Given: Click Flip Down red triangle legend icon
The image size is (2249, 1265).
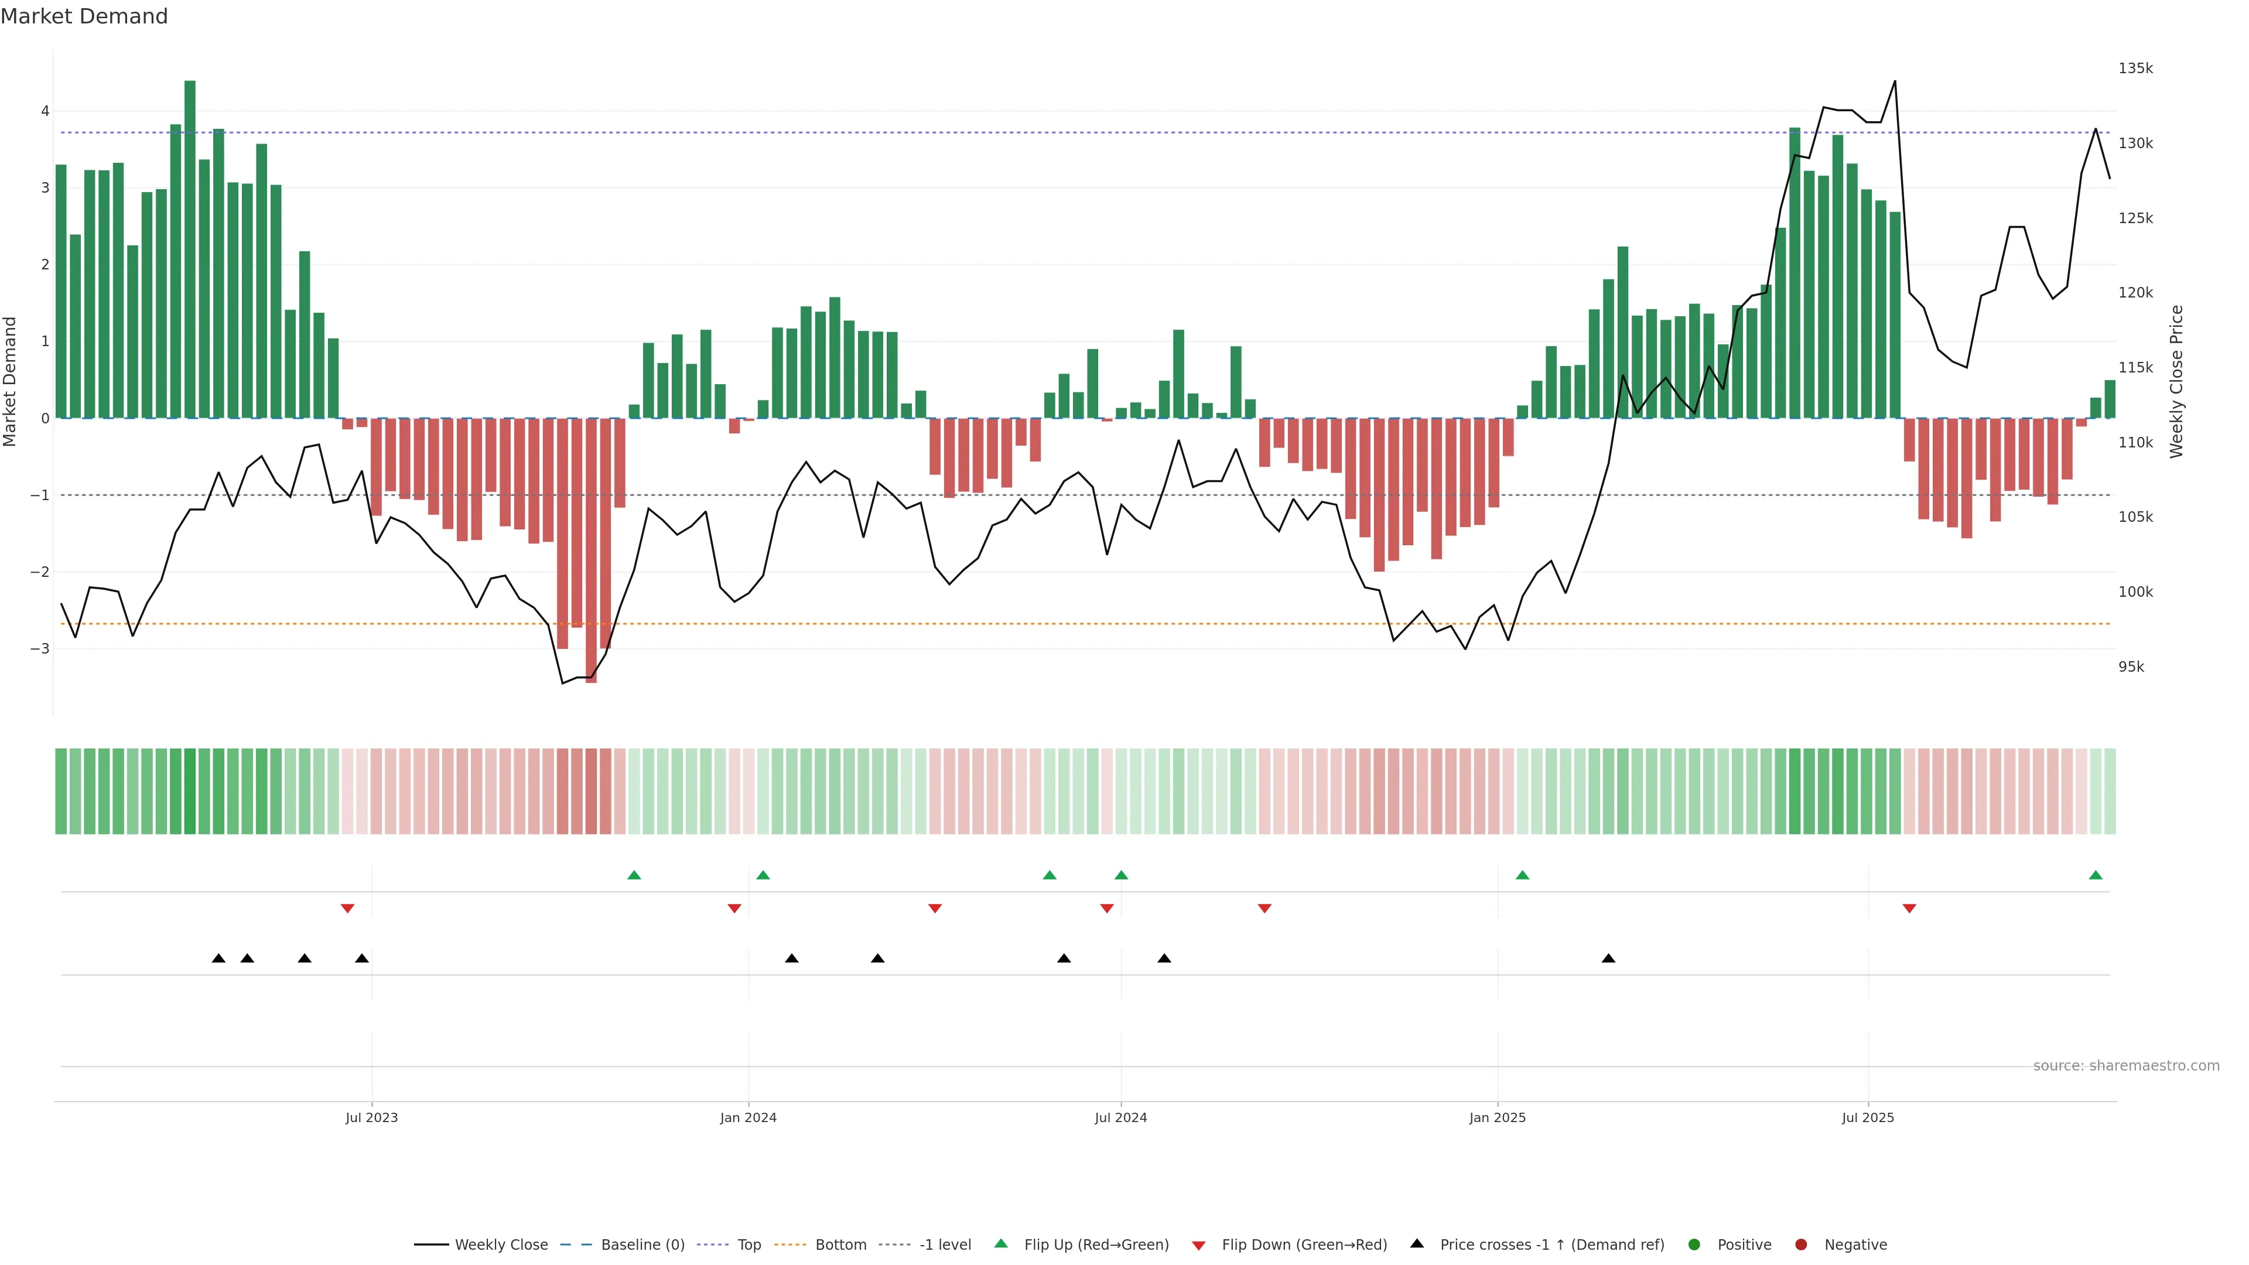Looking at the screenshot, I should [x=1199, y=1246].
